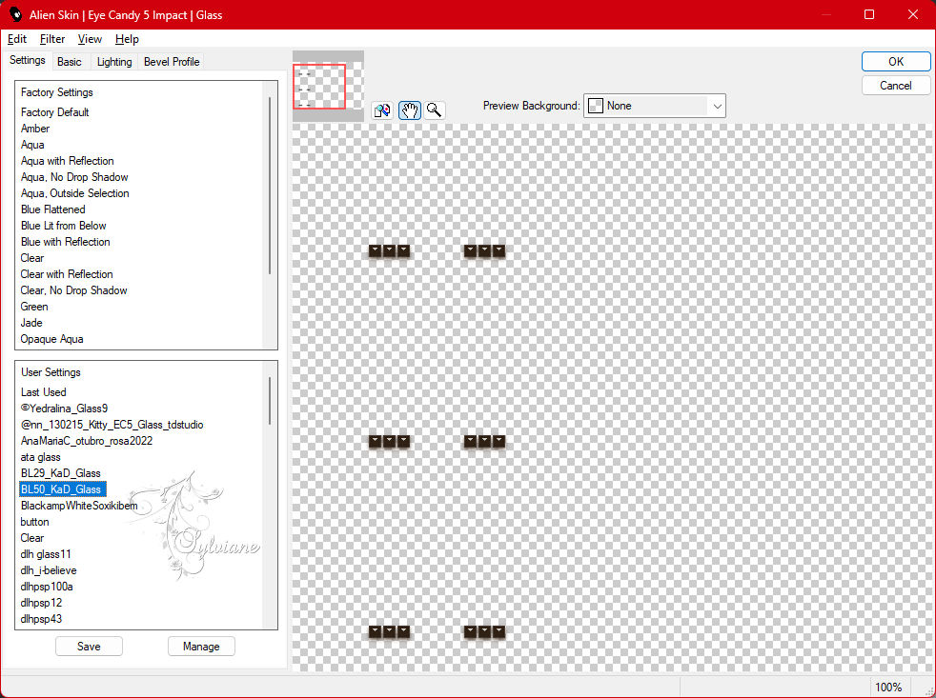Choose Aqua, No Drop Shadow preset

74,176
